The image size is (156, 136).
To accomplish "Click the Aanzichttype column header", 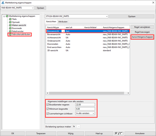I will tap(55, 27).
